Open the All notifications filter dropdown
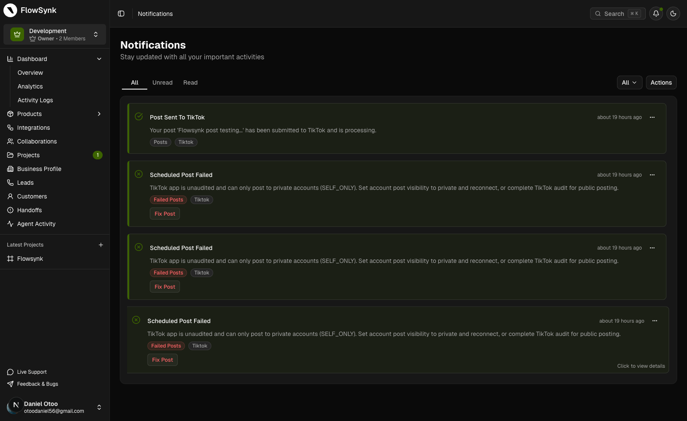687x421 pixels. 629,82
